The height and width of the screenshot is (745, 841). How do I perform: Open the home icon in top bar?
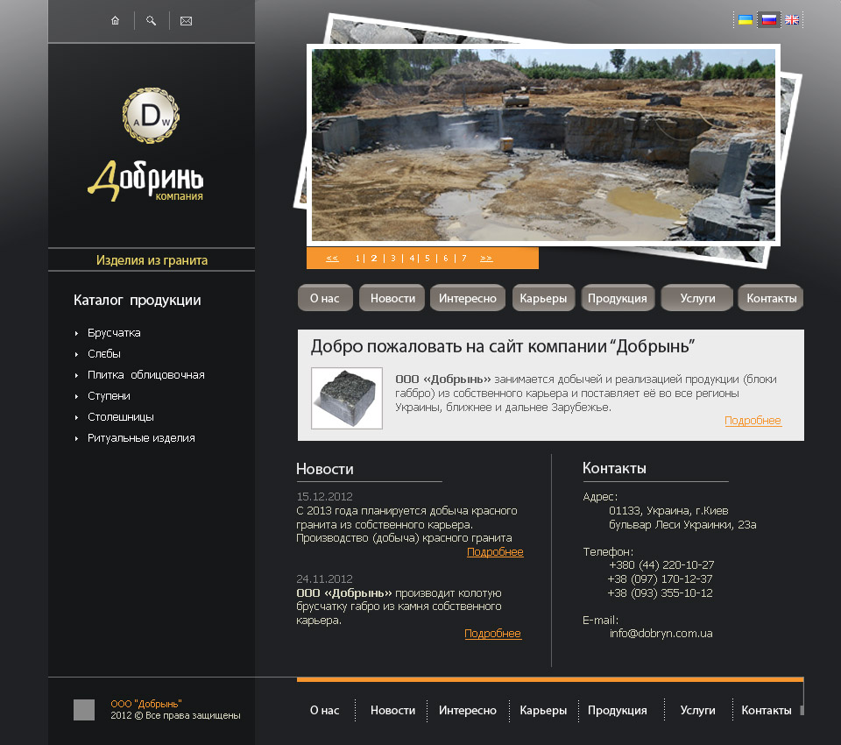(116, 21)
